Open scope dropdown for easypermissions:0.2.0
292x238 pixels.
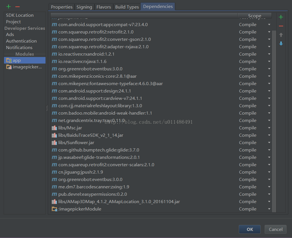269,194
